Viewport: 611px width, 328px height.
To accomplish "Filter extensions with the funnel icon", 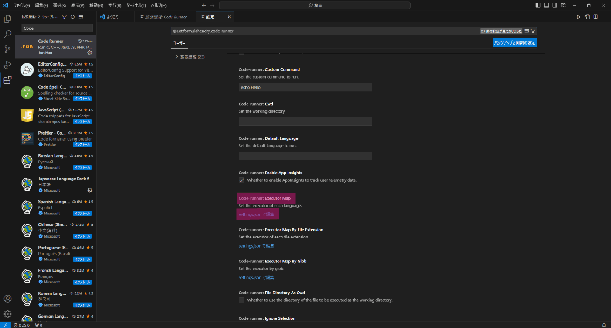I will [64, 17].
